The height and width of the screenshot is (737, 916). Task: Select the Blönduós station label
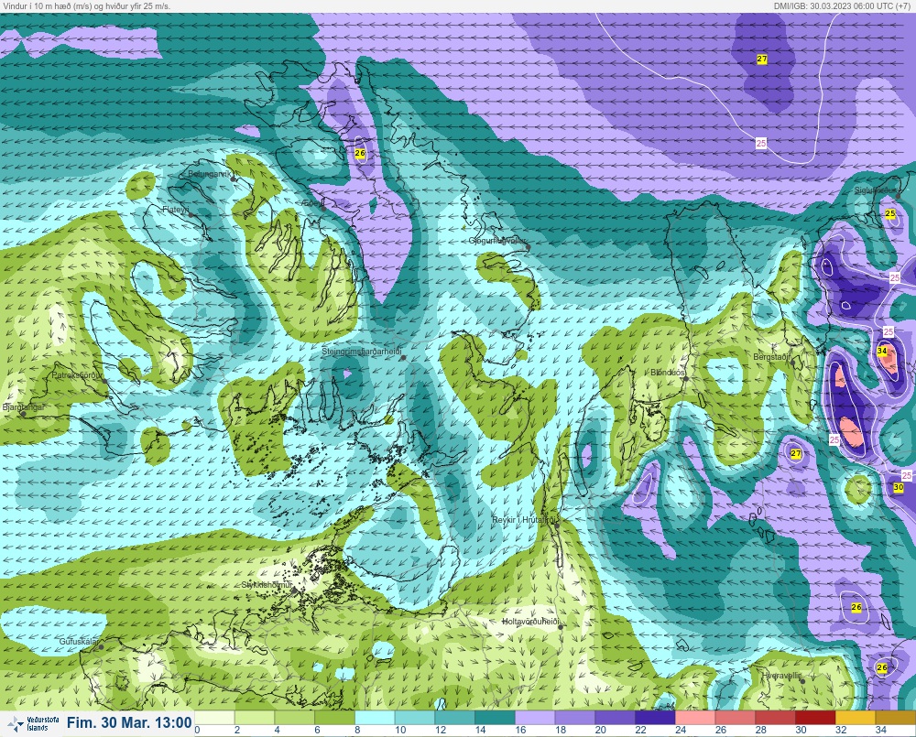pyautogui.click(x=668, y=372)
